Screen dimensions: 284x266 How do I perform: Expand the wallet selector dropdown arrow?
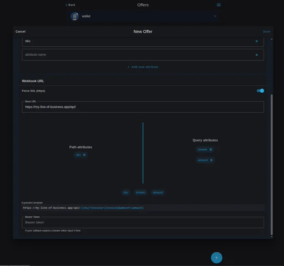(215, 16)
